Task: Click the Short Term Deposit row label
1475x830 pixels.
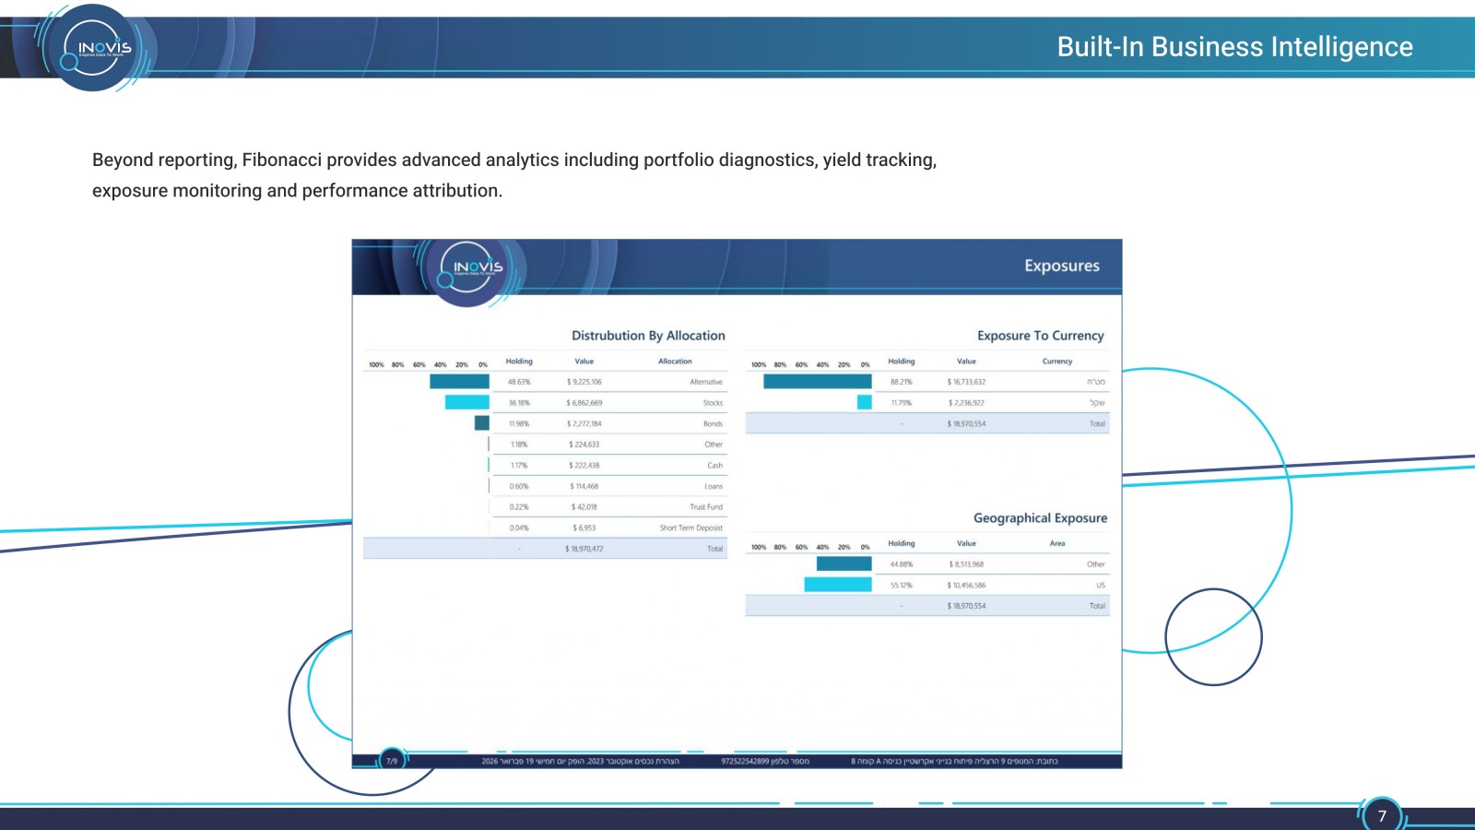Action: 691,528
